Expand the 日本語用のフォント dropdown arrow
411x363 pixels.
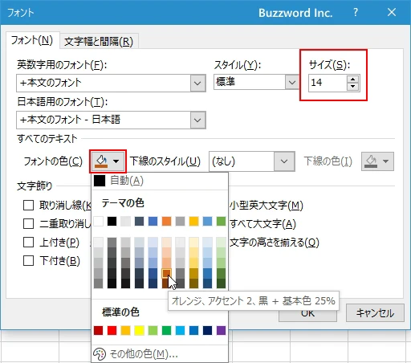point(197,120)
